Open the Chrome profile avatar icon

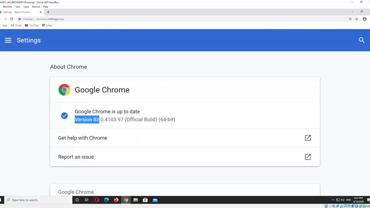pyautogui.click(x=365, y=19)
